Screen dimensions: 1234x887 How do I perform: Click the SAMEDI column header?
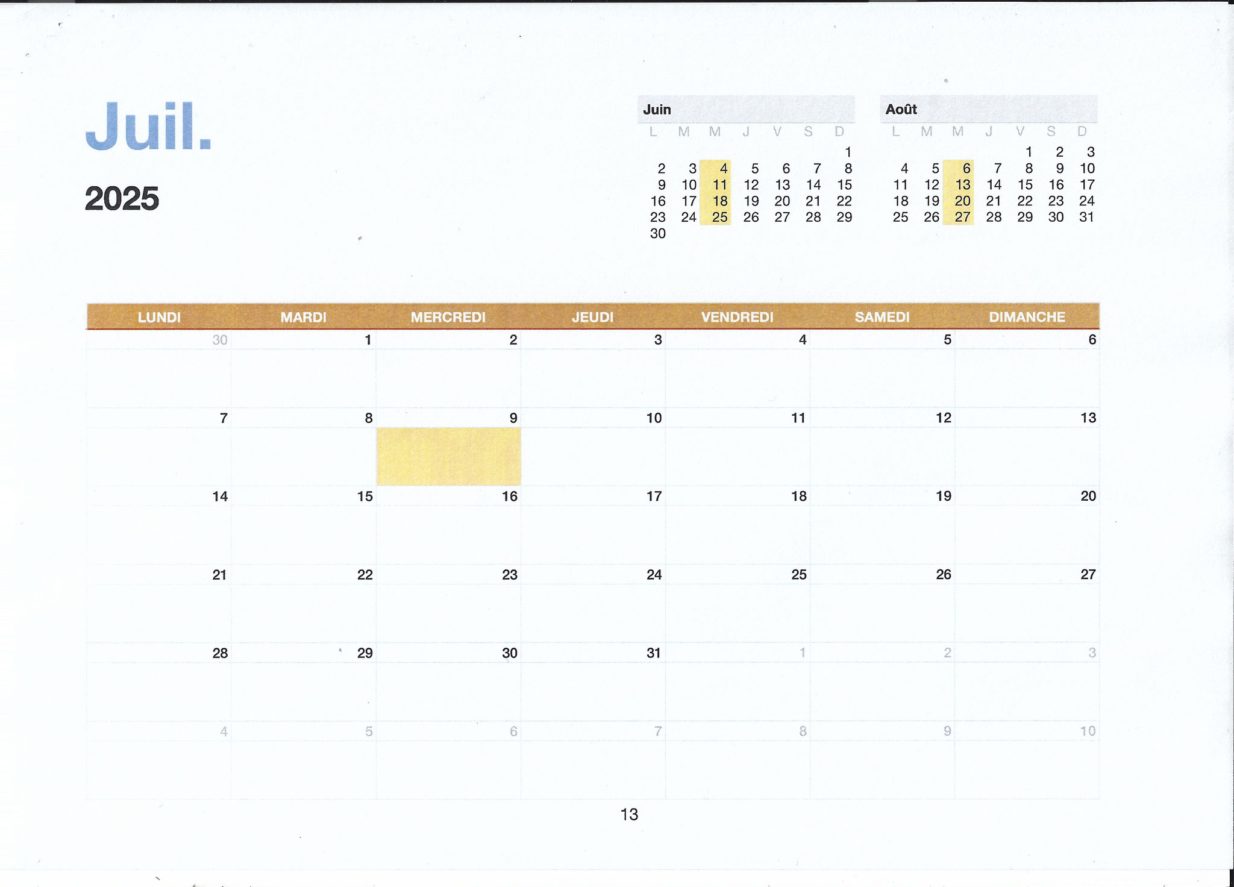click(882, 317)
